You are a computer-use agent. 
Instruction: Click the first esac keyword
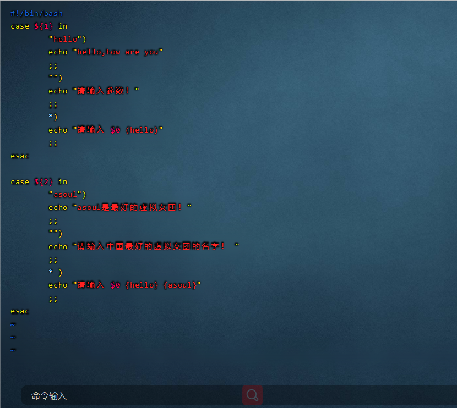(20, 156)
